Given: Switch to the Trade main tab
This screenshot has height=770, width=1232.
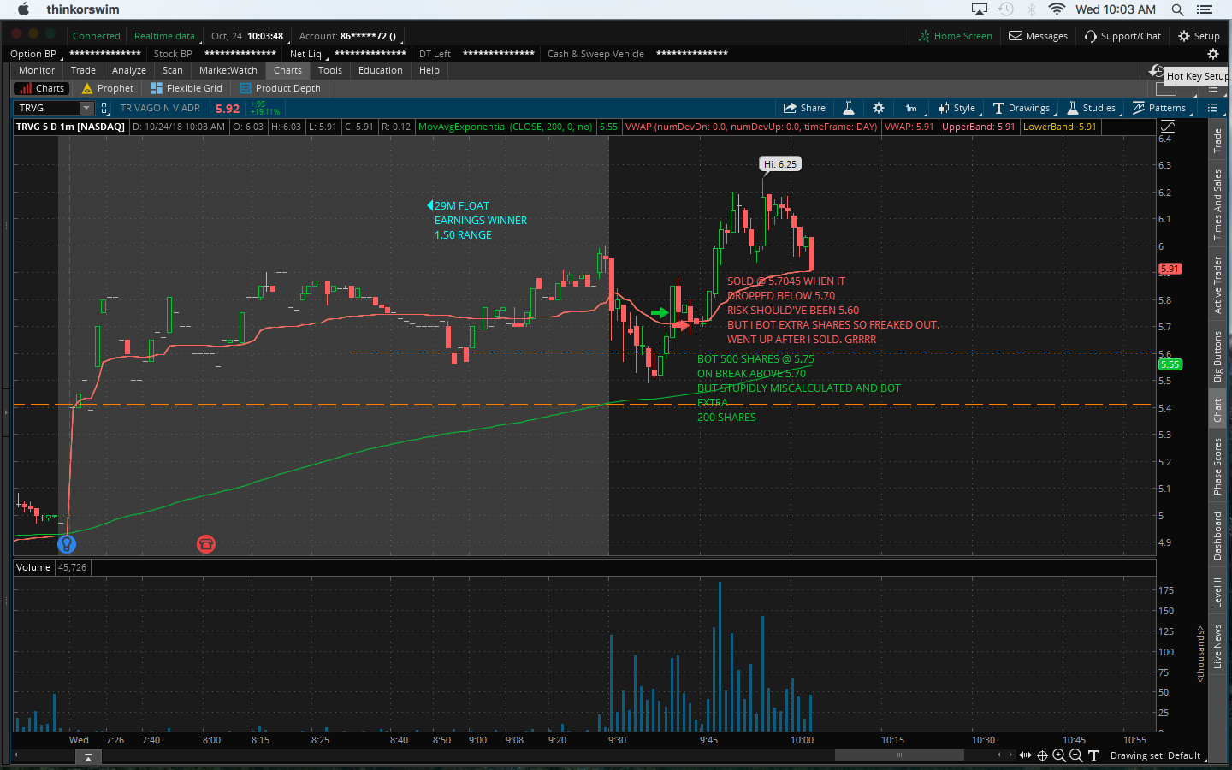Looking at the screenshot, I should [83, 70].
